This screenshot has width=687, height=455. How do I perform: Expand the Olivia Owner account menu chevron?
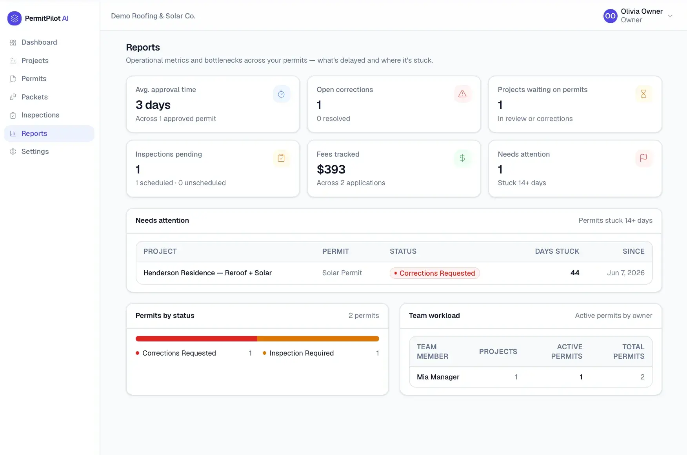pos(670,16)
